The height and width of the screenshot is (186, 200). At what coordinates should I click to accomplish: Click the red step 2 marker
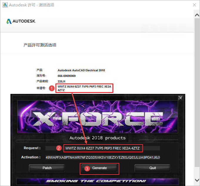click(x=59, y=148)
